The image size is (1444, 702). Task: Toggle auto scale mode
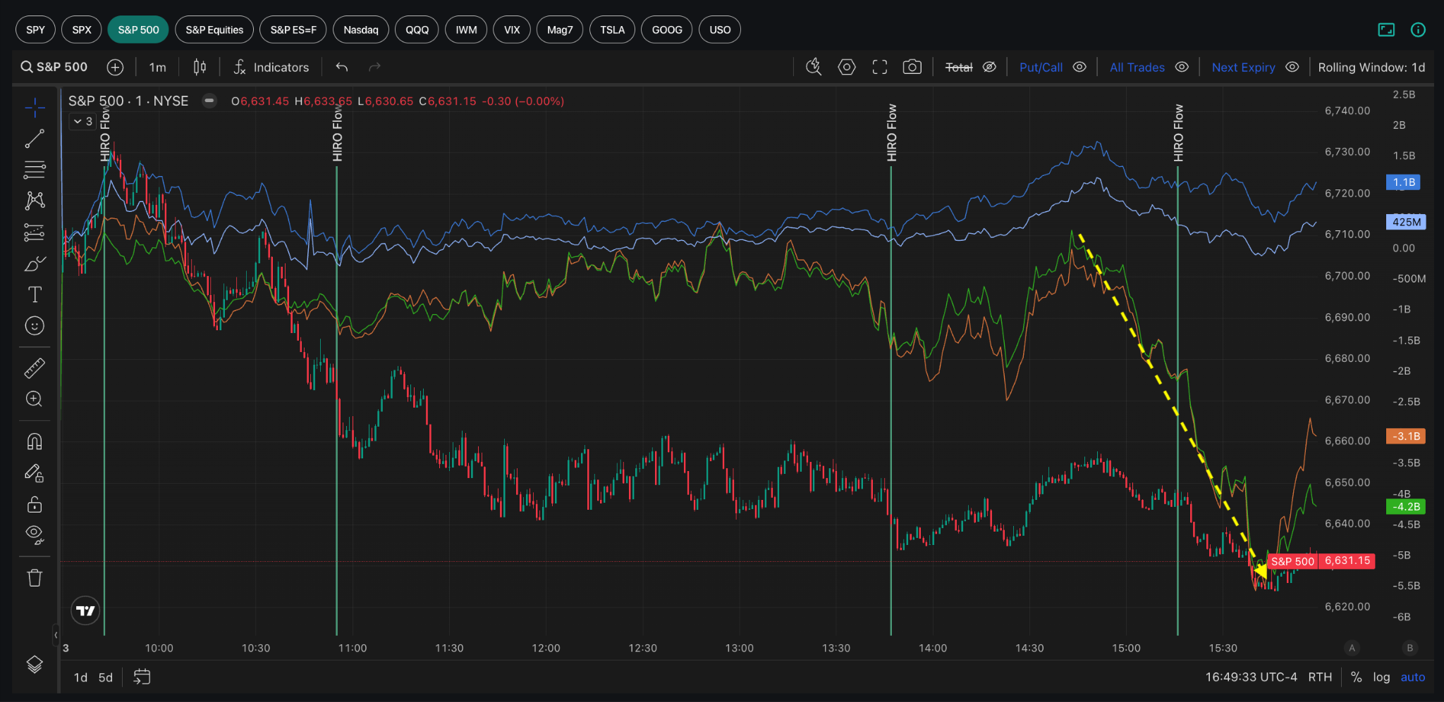click(1413, 677)
